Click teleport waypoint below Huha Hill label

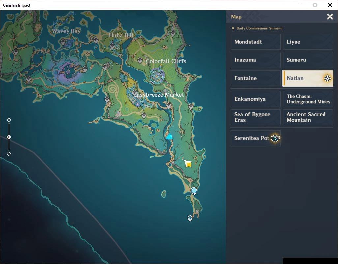(112, 46)
